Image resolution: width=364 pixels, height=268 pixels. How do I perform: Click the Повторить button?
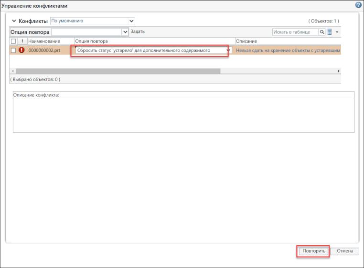click(314, 251)
